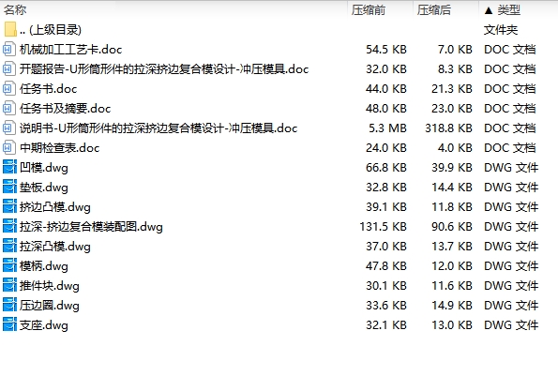Click the DWG icon of 挤边凸模.dwg
This screenshot has height=376, width=558.
pyautogui.click(x=9, y=206)
